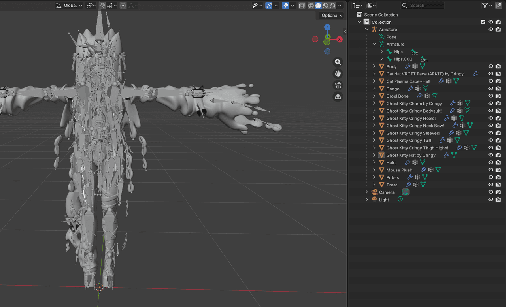This screenshot has width=506, height=307.
Task: Collapse the Armature object tree
Action: click(367, 30)
